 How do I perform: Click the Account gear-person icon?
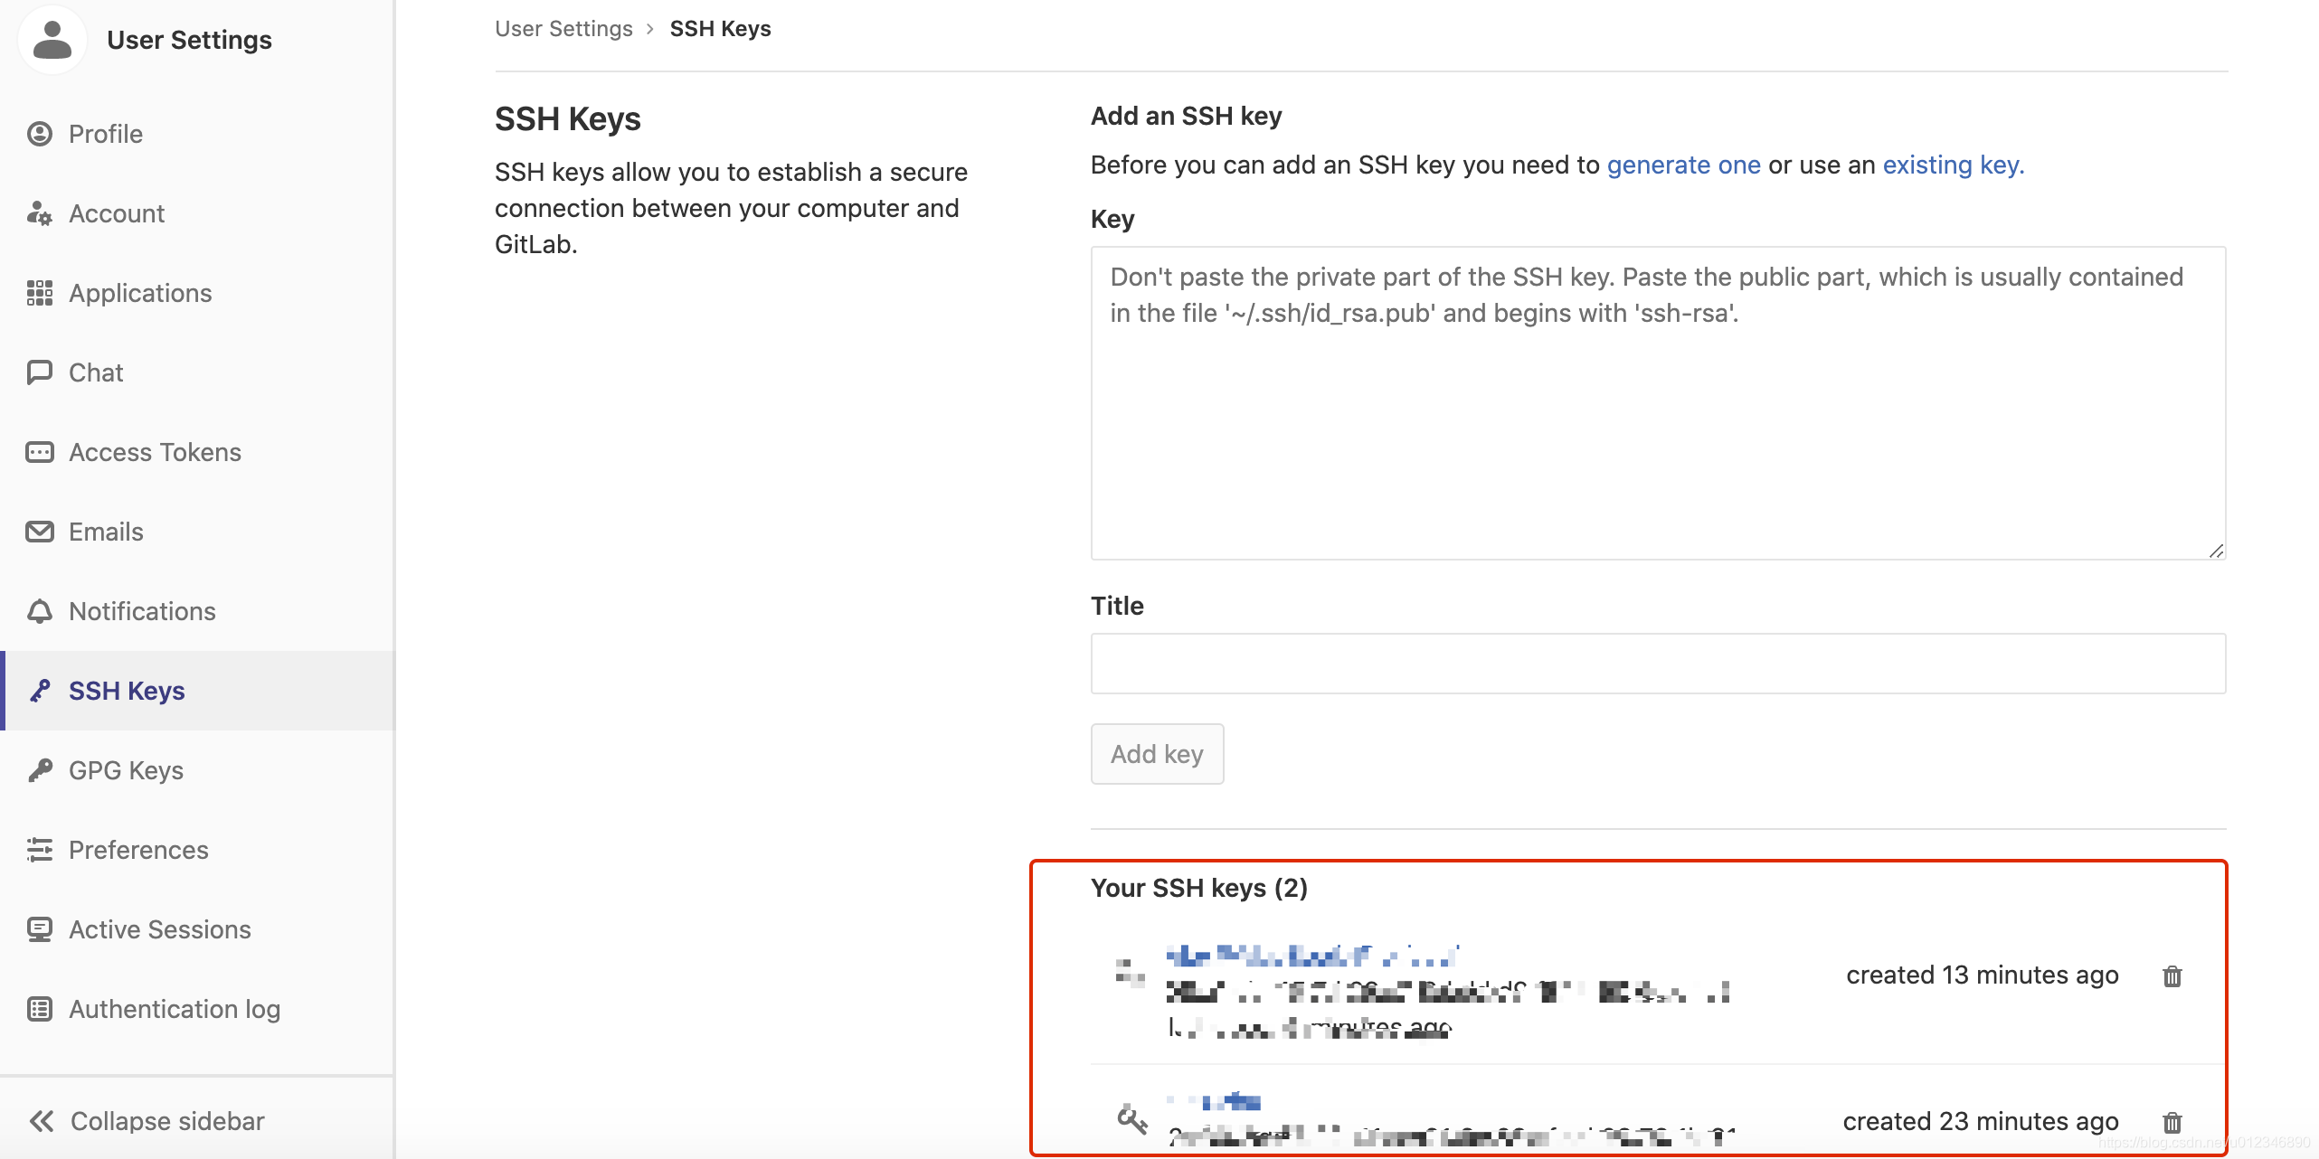40,213
